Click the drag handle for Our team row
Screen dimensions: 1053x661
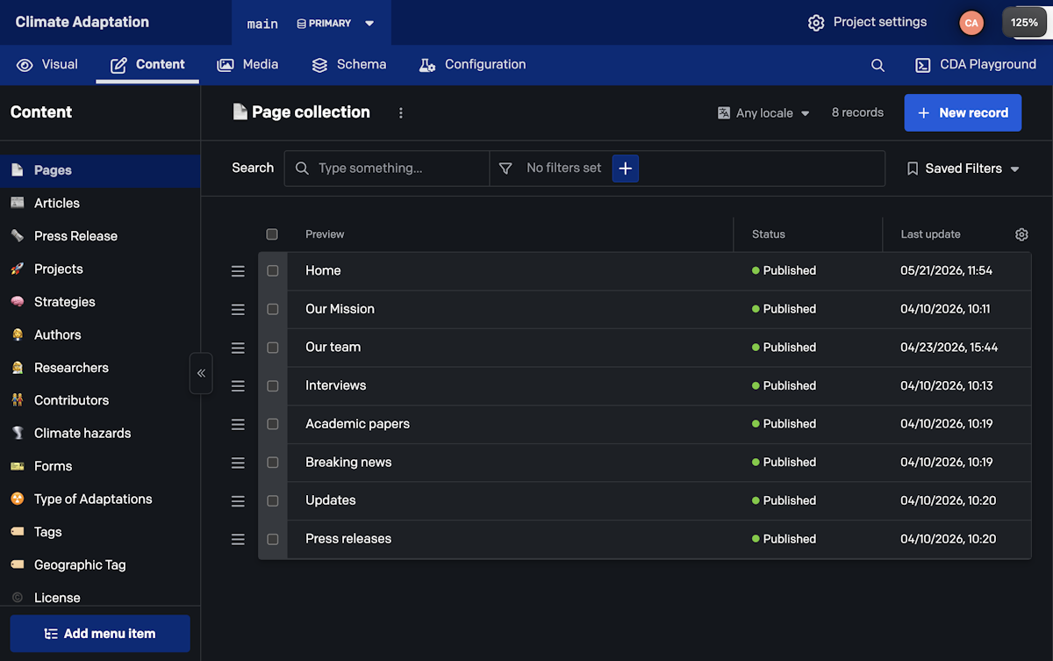pyautogui.click(x=238, y=348)
